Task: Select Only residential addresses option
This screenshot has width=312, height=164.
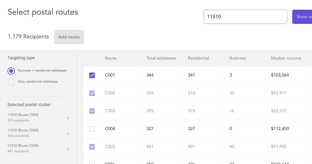Action: point(11,82)
